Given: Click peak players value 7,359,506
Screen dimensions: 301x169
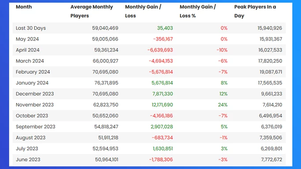Looking at the screenshot, I should tap(271, 138).
